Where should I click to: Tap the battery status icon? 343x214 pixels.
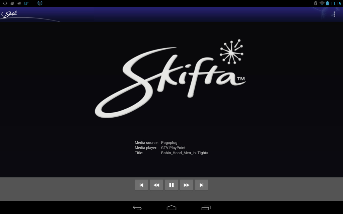[x=327, y=3]
